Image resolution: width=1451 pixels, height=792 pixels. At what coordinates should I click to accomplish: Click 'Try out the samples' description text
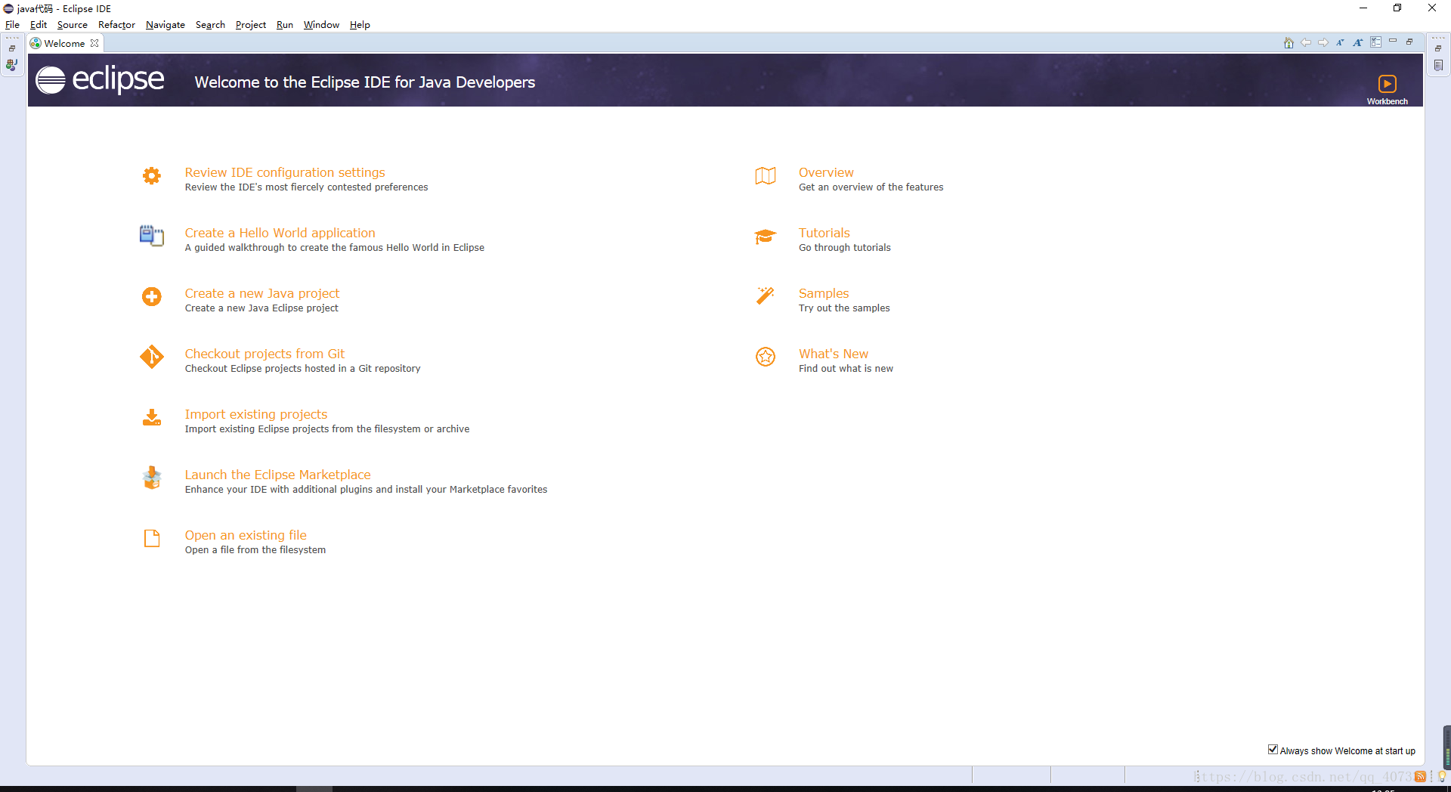coord(844,308)
